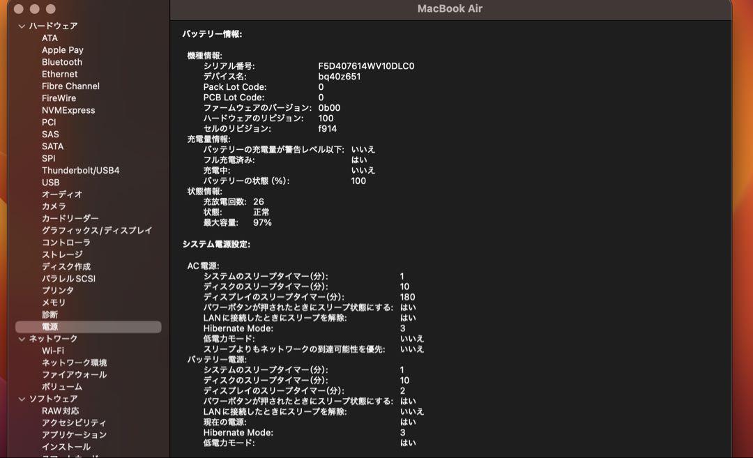
Task: Open NVMExpress details
Action: (x=68, y=110)
